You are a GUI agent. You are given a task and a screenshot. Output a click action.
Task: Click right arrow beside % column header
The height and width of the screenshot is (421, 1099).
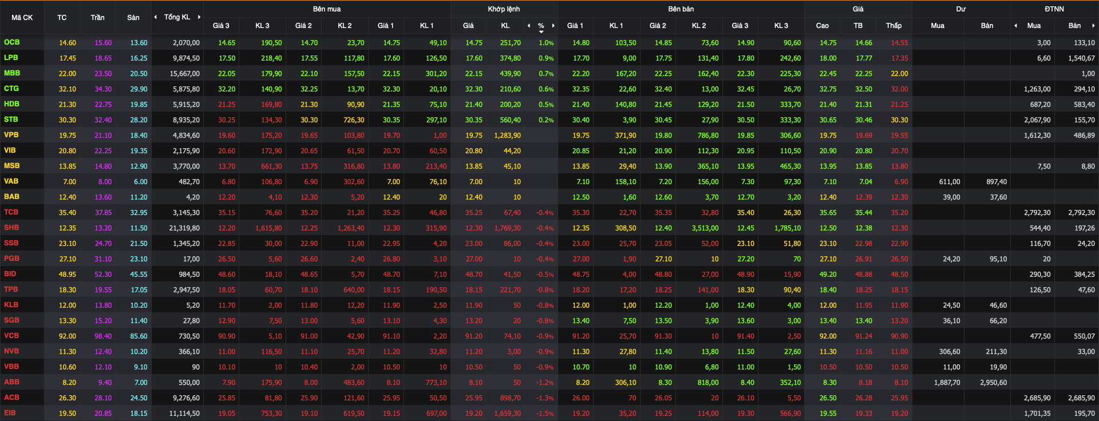pos(554,25)
